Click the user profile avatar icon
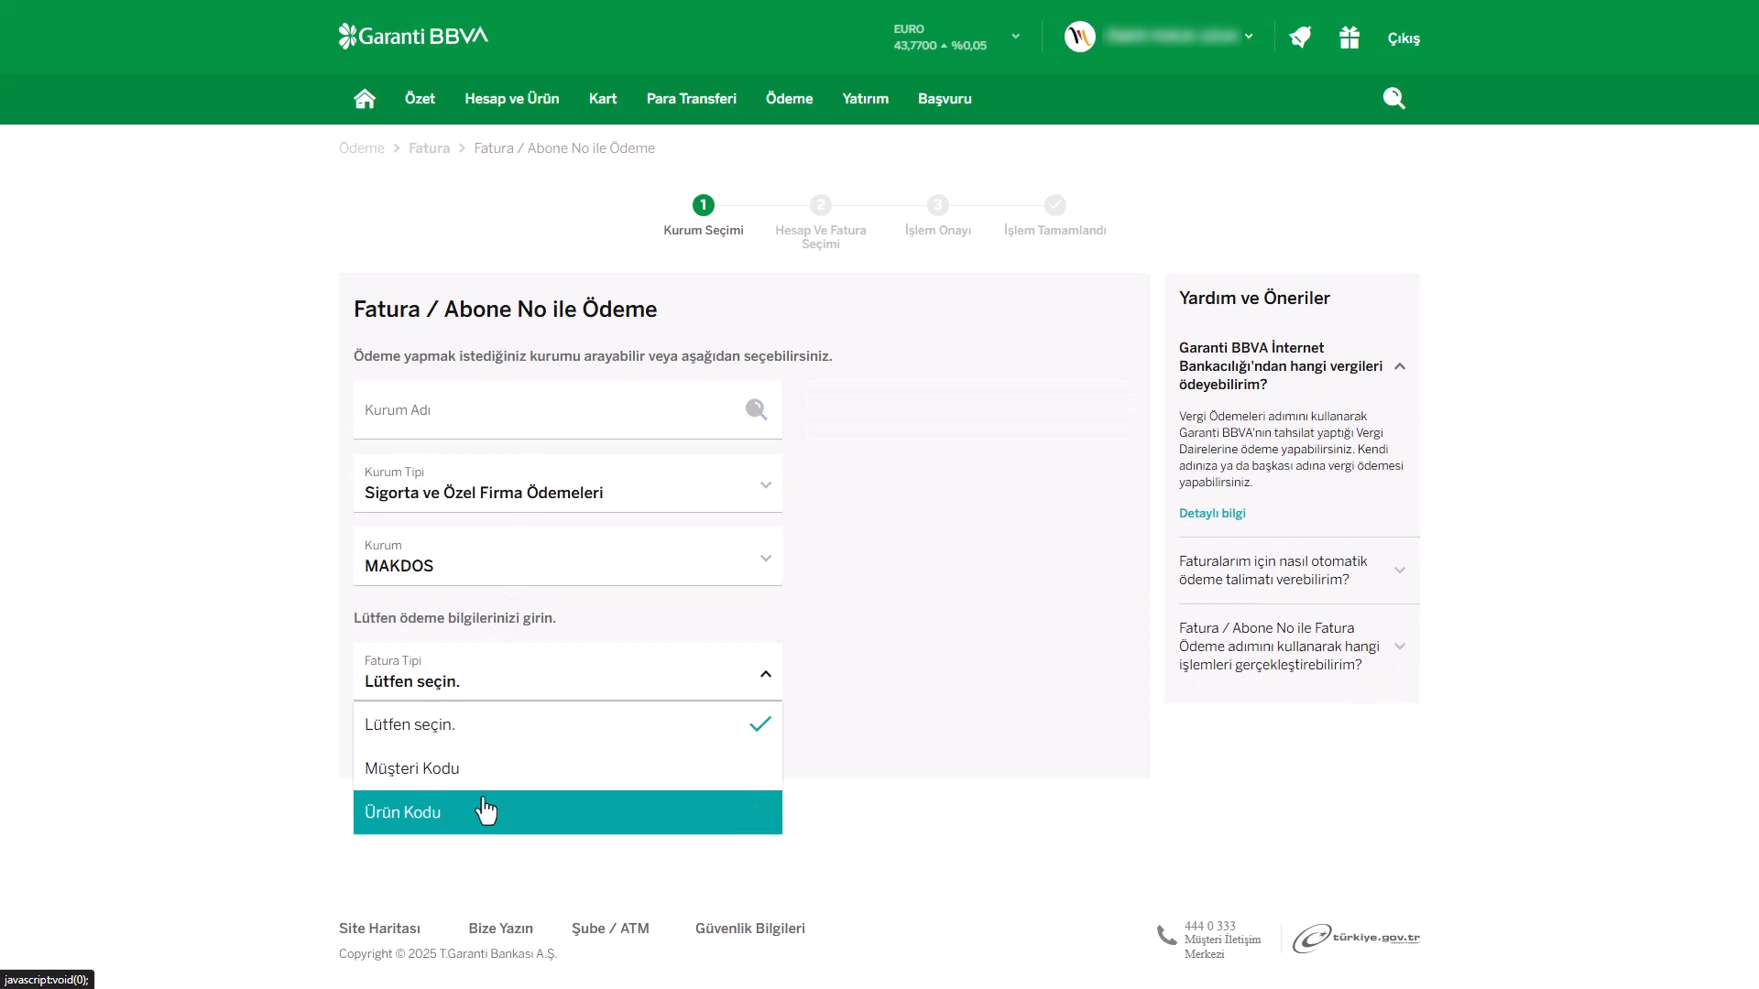Image resolution: width=1759 pixels, height=989 pixels. [x=1080, y=37]
